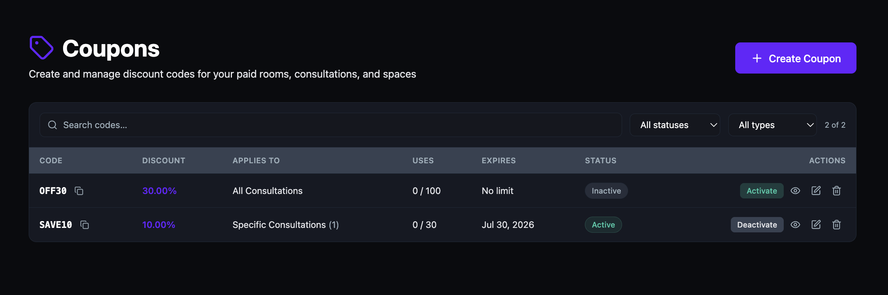This screenshot has height=295, width=888.
Task: Click the Inactive status badge
Action: tap(606, 191)
